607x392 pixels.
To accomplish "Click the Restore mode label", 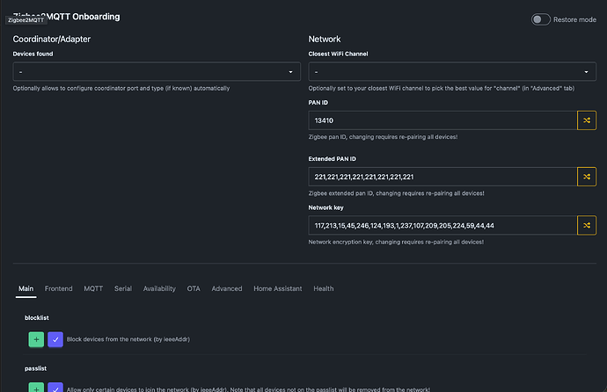I will [x=574, y=19].
